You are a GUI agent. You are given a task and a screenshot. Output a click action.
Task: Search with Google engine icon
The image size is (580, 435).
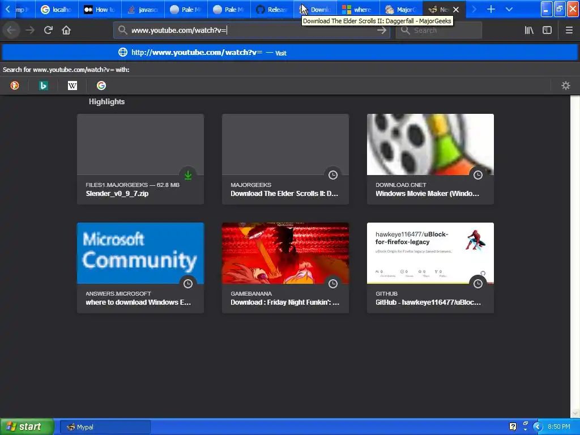101,86
